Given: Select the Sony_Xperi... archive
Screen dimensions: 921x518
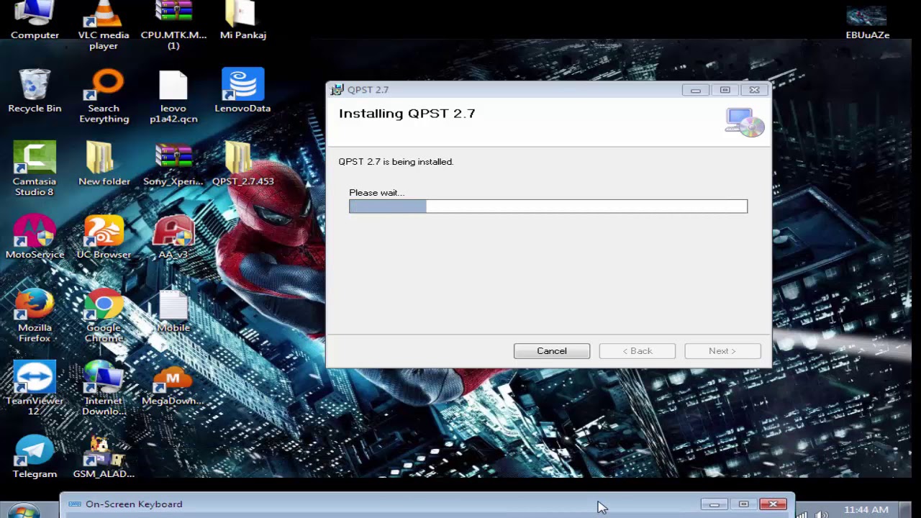Looking at the screenshot, I should 173,164.
